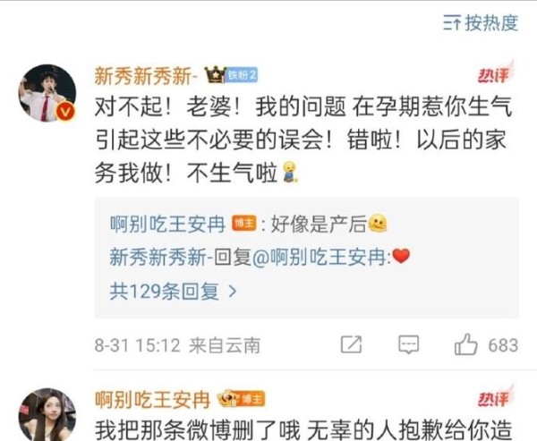Open the second commenter's avatar

tap(47, 415)
